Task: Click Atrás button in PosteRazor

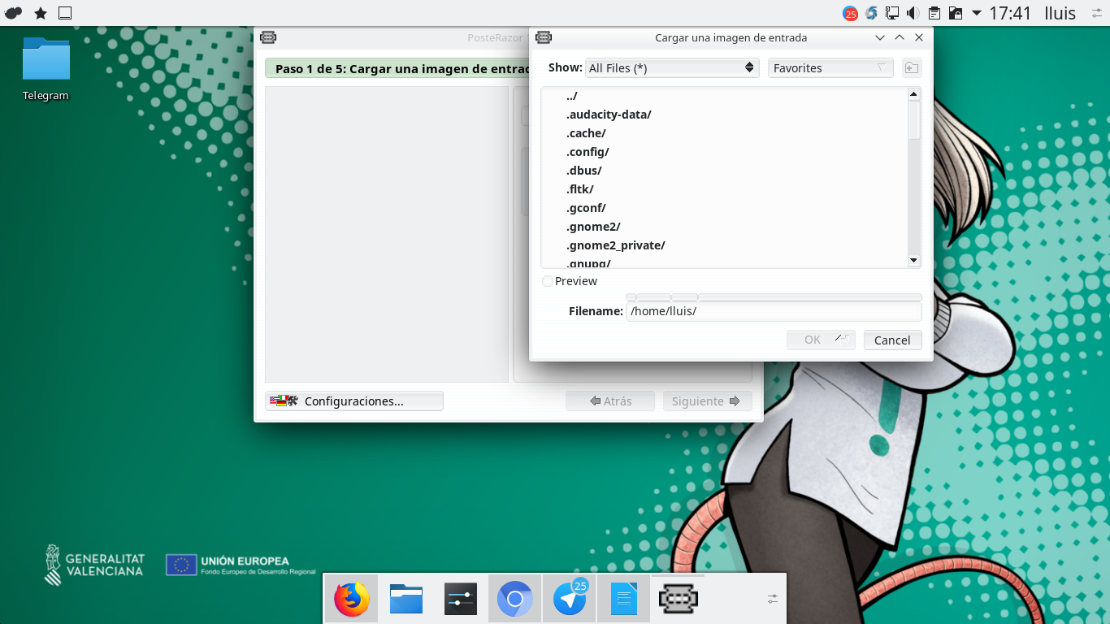Action: pos(610,401)
